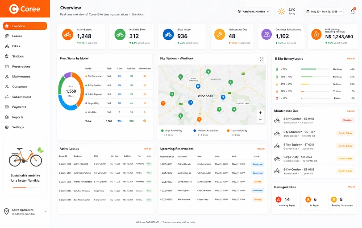The image size is (362, 228).
Task: Select lease row L-2025-1248
Action: click(x=105, y=164)
